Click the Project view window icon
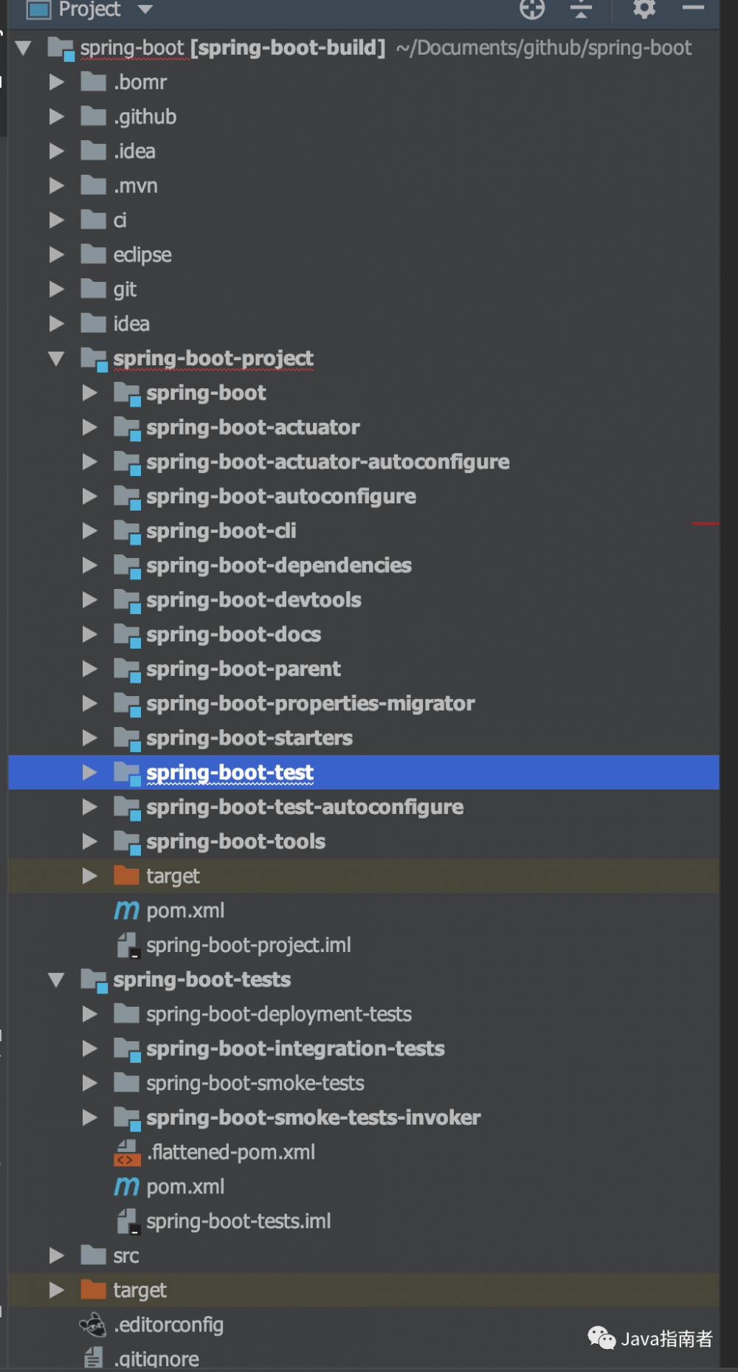 click(38, 10)
